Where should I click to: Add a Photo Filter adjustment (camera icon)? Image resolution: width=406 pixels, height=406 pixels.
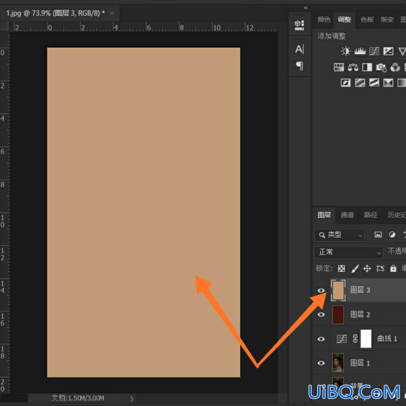pyautogui.click(x=381, y=67)
